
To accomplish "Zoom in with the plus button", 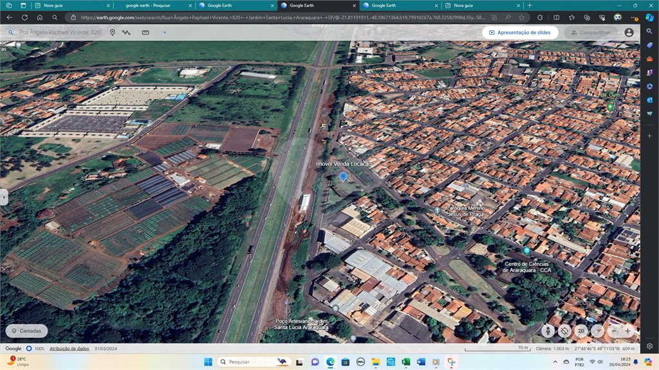I will pos(628,331).
